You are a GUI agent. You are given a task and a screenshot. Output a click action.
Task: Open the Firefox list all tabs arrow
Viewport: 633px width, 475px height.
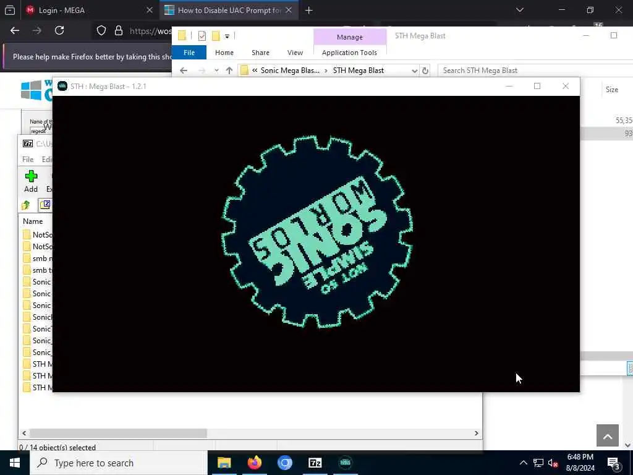(520, 10)
